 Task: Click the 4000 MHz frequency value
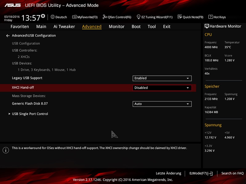tap(211, 47)
